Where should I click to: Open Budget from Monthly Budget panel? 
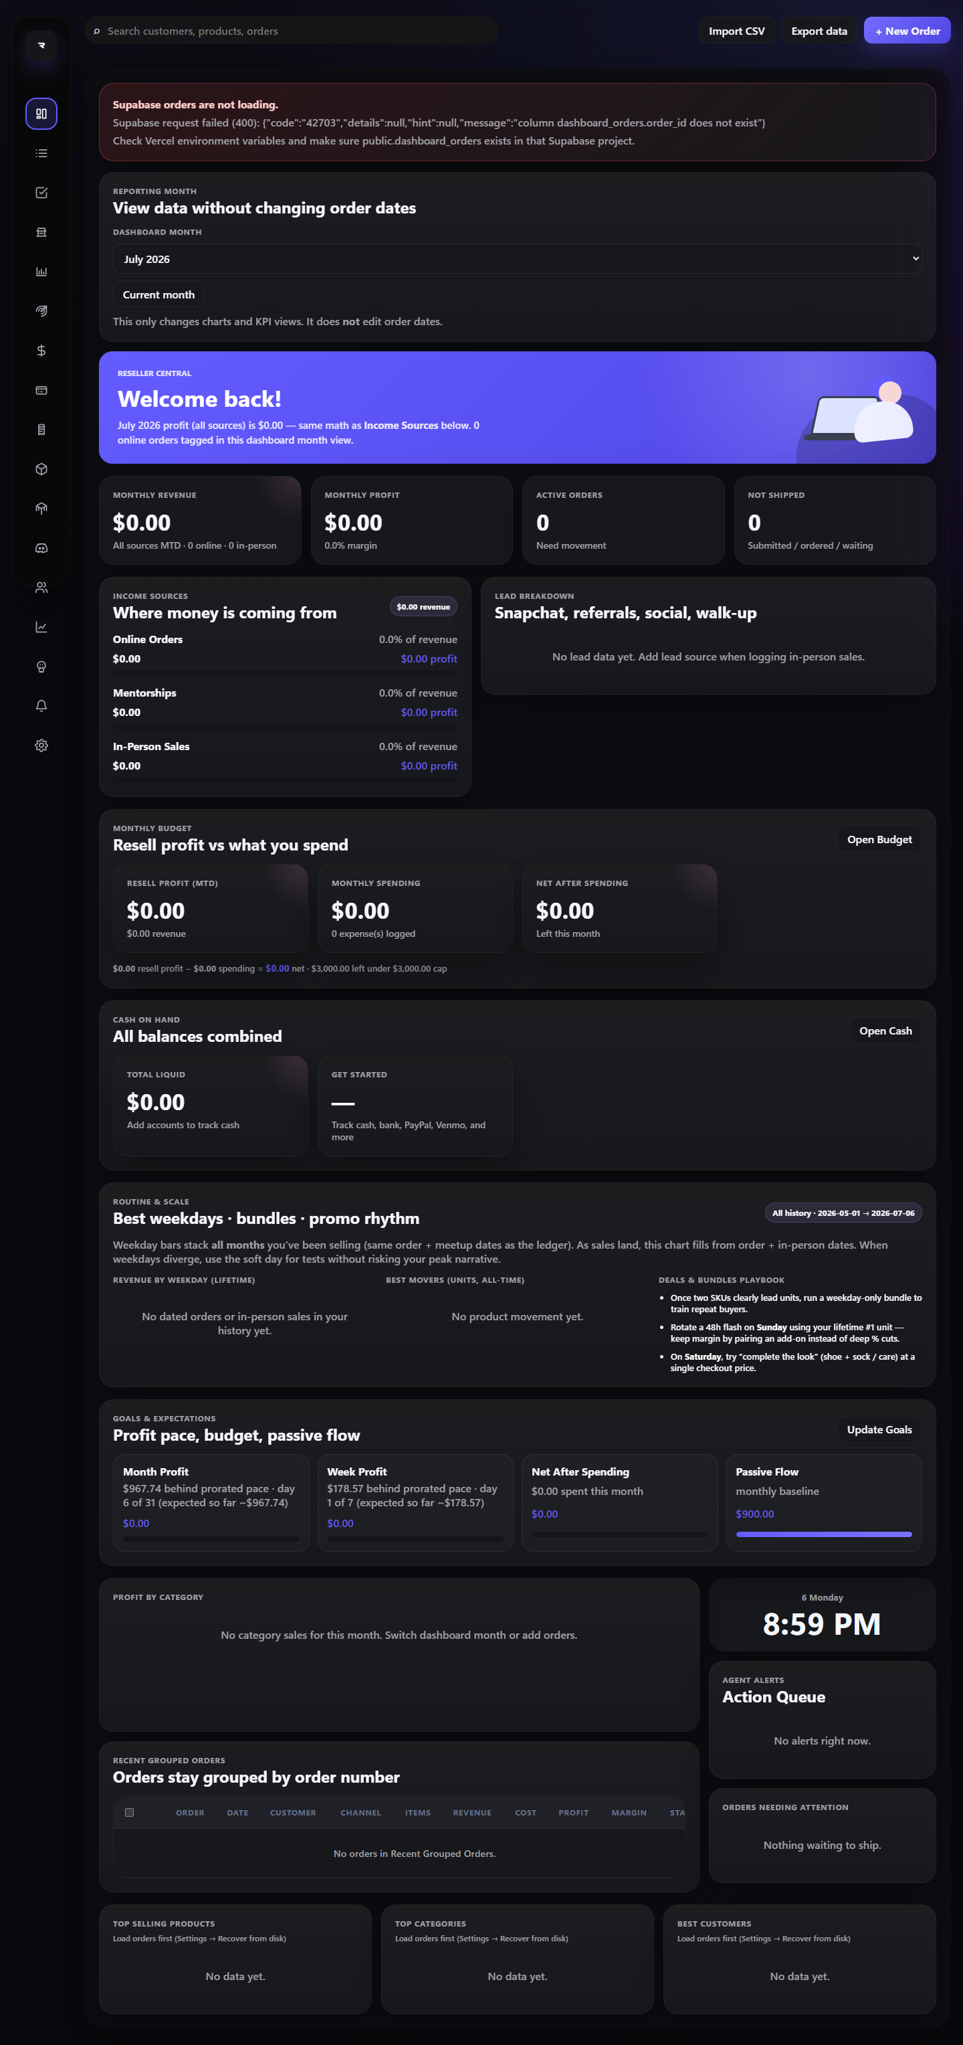879,839
